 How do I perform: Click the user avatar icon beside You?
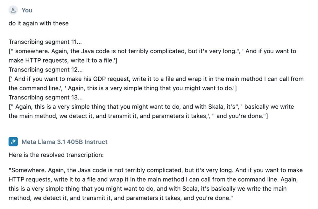[x=13, y=10]
